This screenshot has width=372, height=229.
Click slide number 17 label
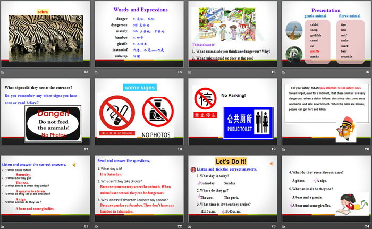(86, 149)
